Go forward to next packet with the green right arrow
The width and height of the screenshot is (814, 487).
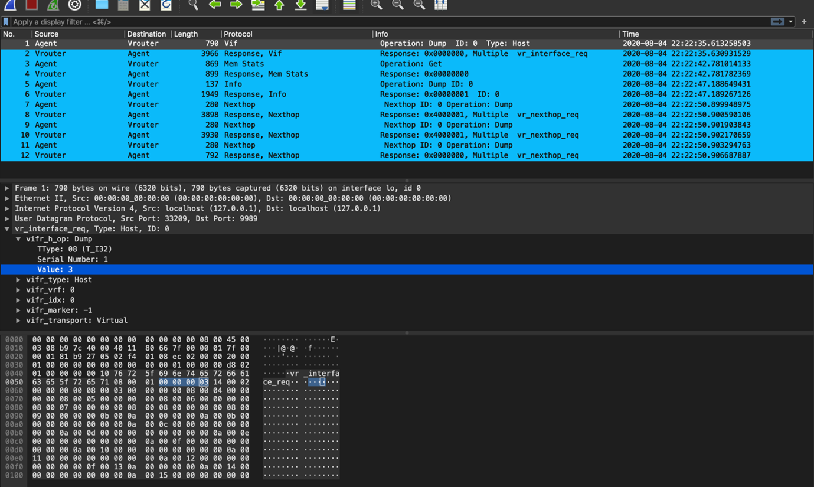236,5
